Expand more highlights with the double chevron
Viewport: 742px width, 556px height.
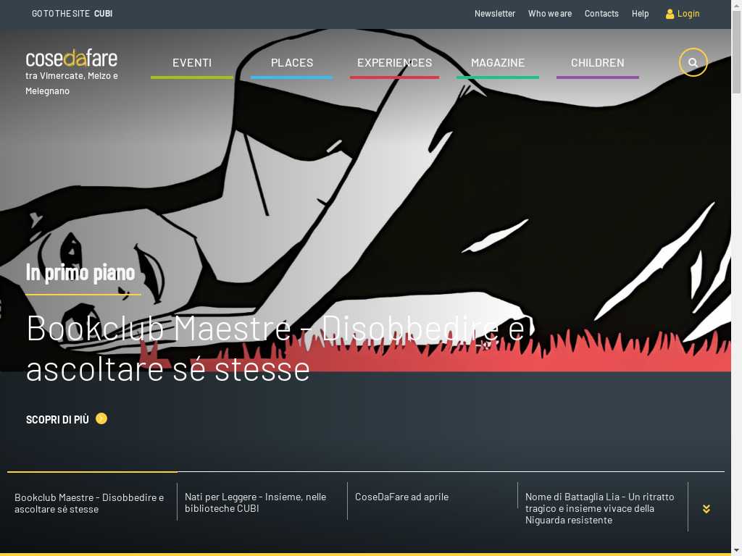(706, 509)
